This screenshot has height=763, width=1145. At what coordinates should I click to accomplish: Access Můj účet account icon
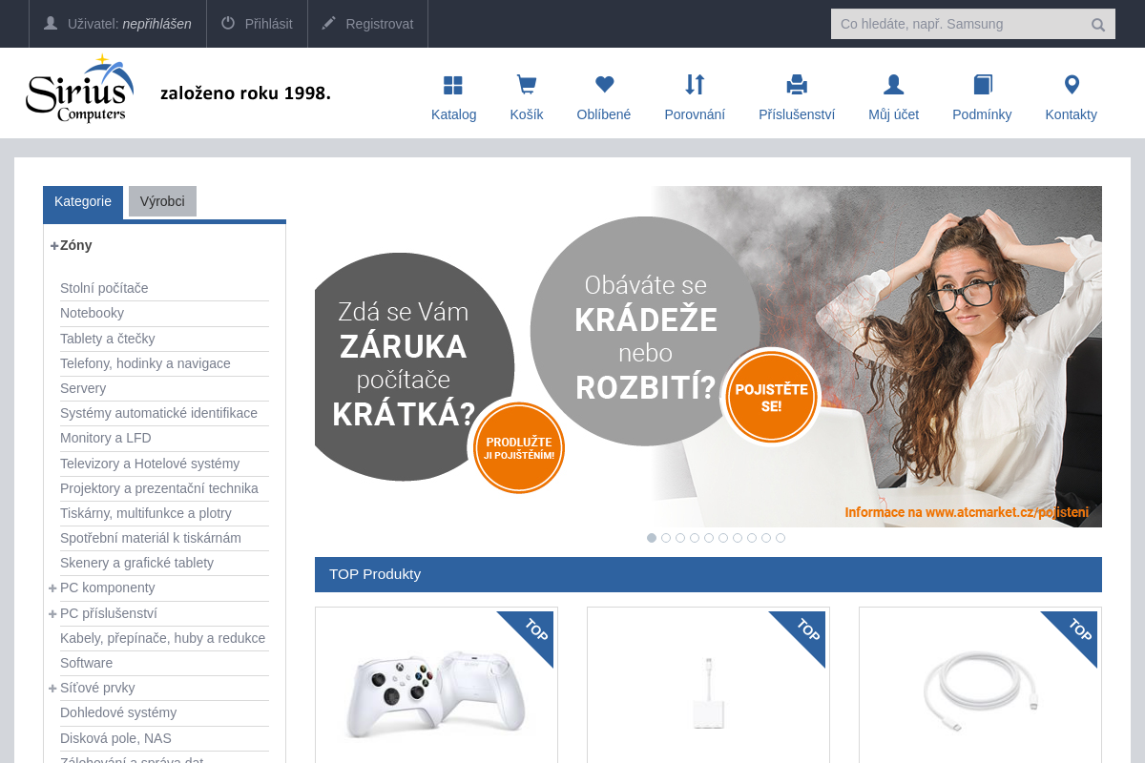893,84
